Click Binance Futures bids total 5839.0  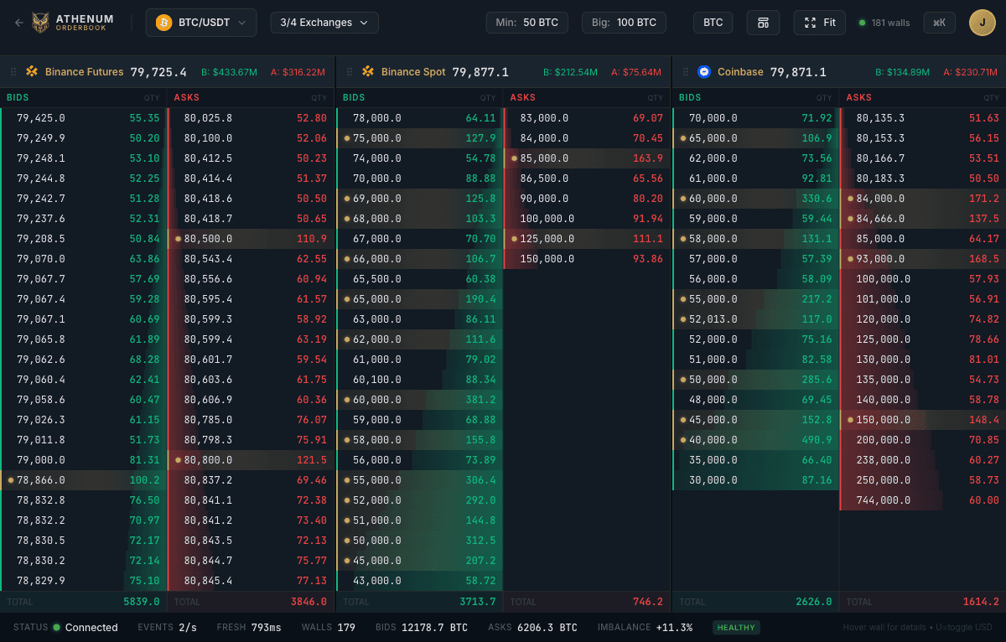coord(141,602)
